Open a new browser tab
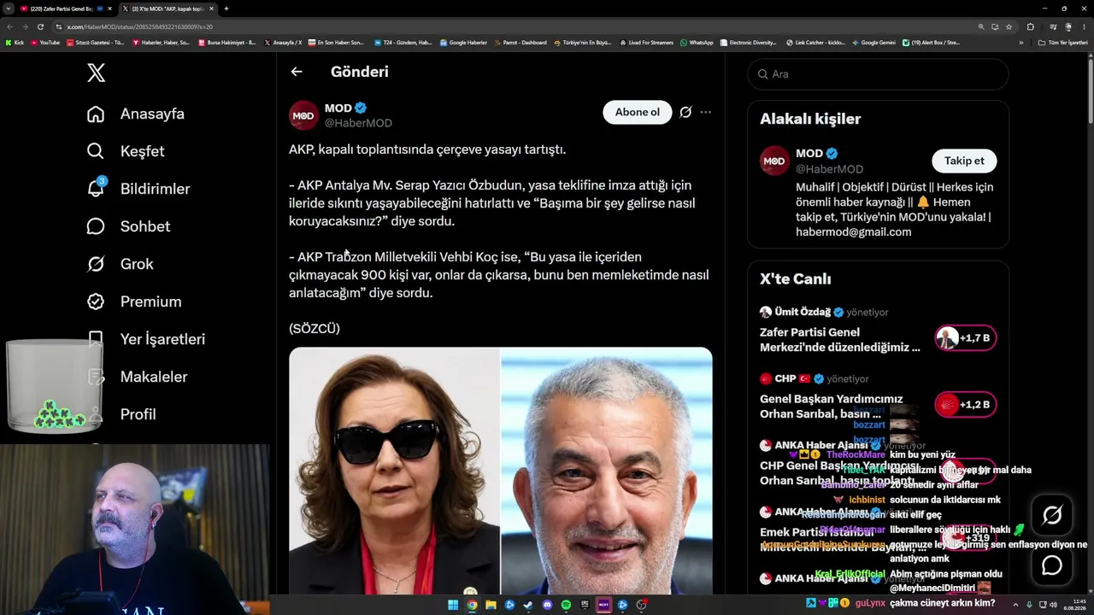 (226, 9)
